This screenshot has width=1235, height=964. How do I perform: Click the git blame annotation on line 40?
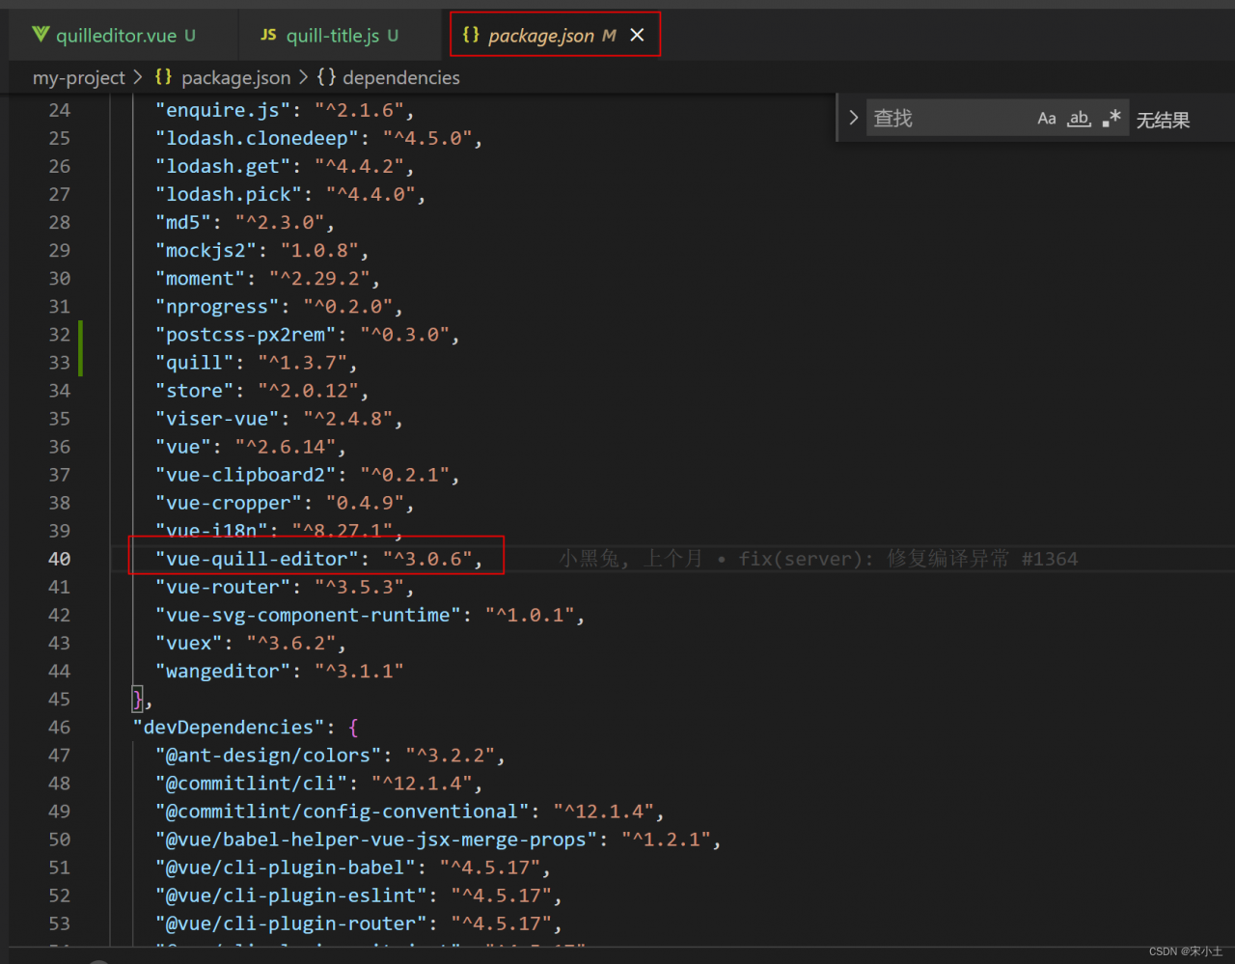pyautogui.click(x=818, y=559)
